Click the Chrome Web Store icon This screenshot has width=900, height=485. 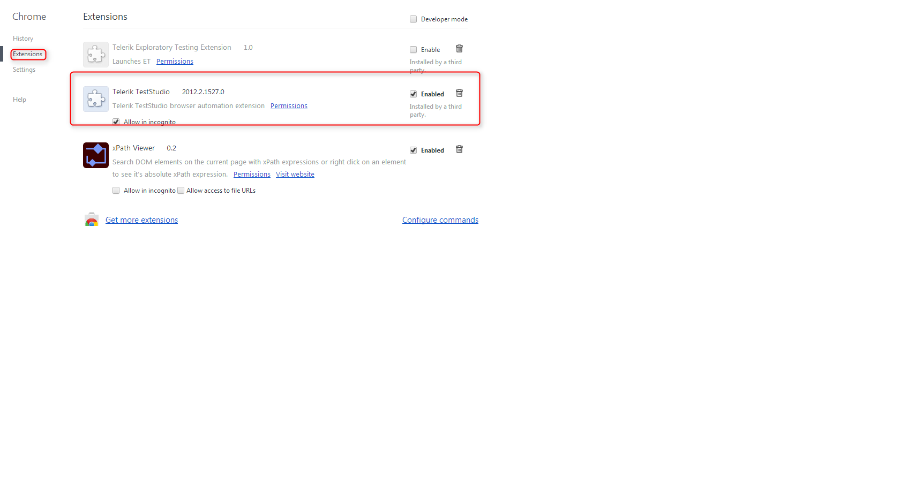(x=92, y=220)
